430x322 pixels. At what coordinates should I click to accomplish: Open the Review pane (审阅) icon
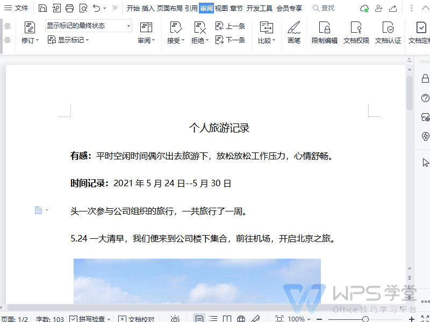(x=146, y=27)
